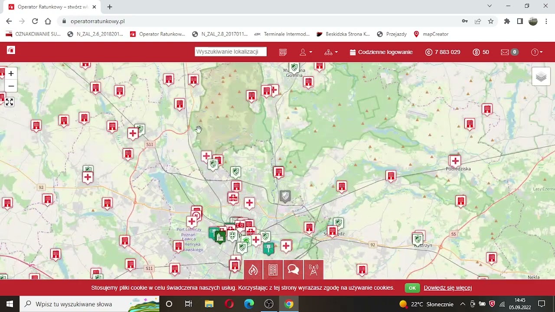Expand the help question mark dropdown
Viewport: 555px width, 312px height.
coord(537,52)
